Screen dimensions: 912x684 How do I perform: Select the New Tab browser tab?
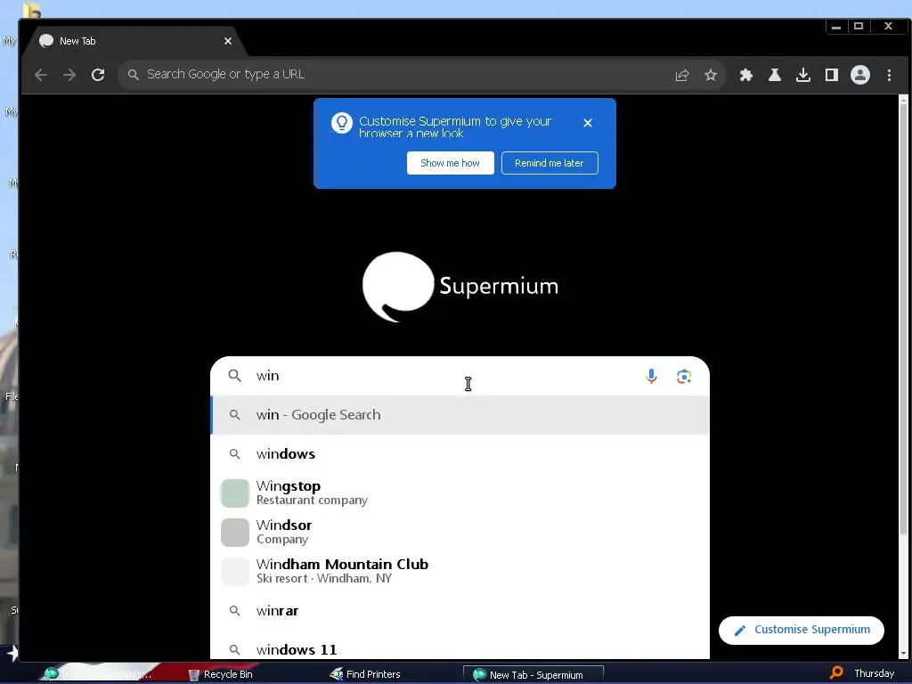[x=134, y=41]
